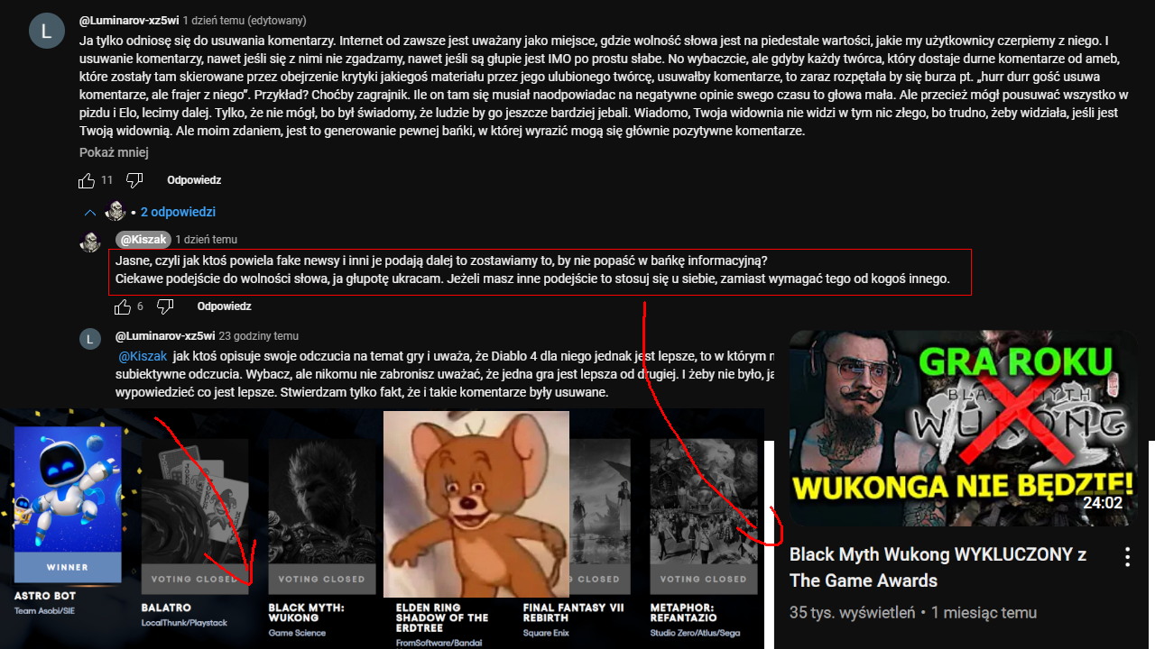The image size is (1155, 649).
Task: Reply to the top comment with Odpowiedz
Action: click(x=194, y=180)
